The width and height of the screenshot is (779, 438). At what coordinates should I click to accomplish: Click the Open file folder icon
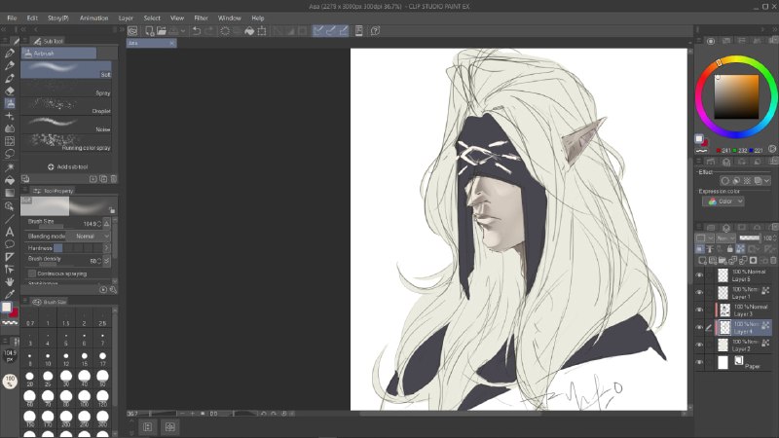tap(162, 31)
